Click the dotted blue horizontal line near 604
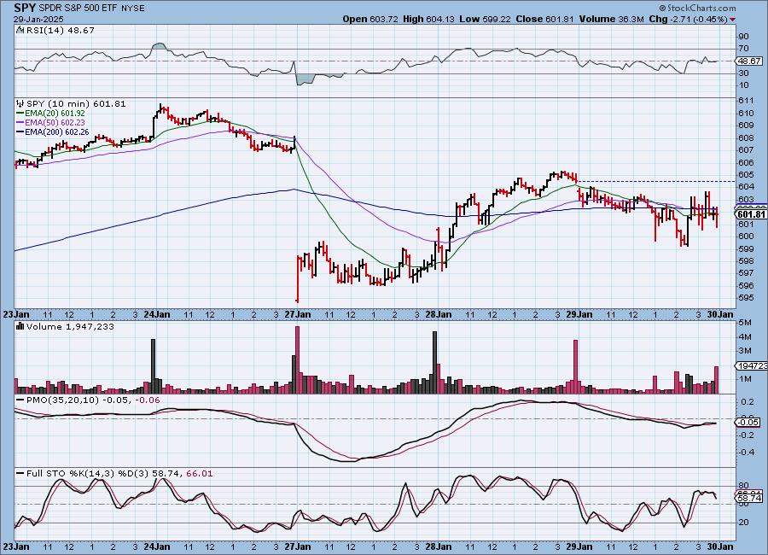Image resolution: width=768 pixels, height=555 pixels. point(656,181)
